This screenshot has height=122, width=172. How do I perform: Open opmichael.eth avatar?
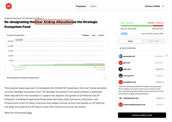[x=121, y=56]
